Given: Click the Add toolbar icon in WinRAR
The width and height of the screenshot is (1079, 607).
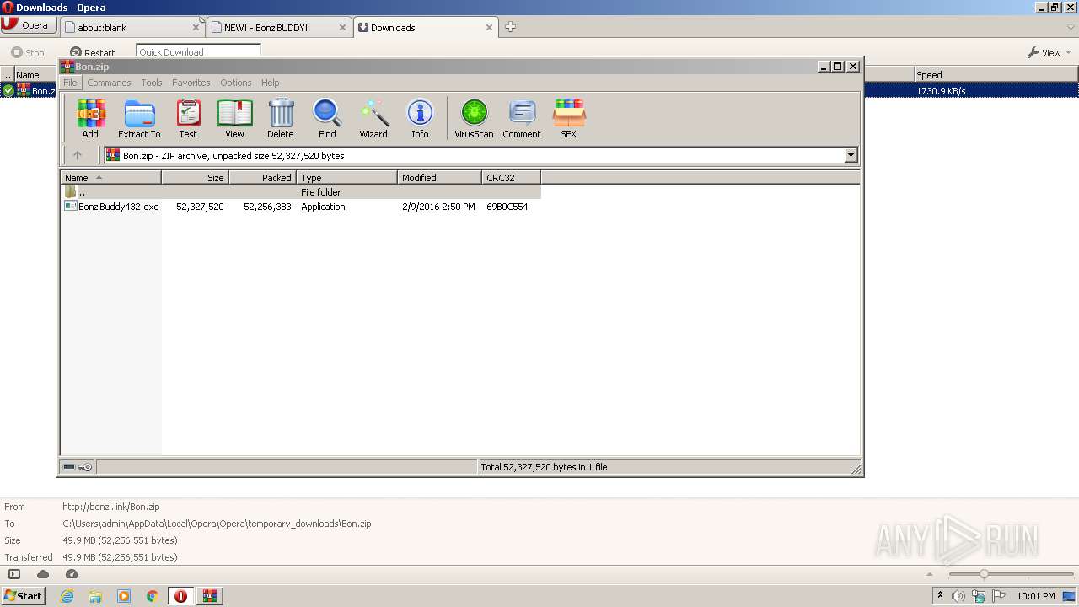Looking at the screenshot, I should point(90,118).
